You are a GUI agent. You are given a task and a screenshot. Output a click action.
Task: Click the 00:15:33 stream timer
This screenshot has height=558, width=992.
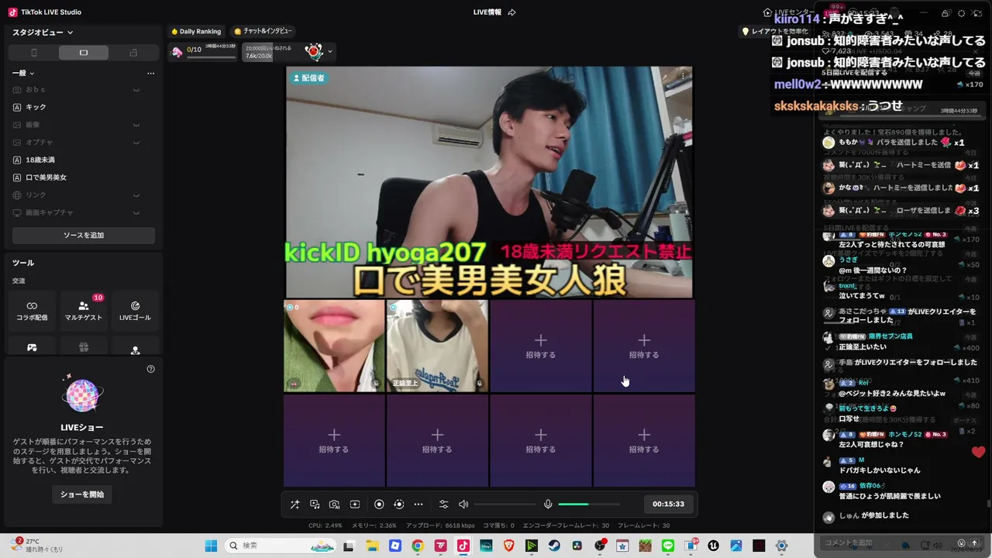668,505
